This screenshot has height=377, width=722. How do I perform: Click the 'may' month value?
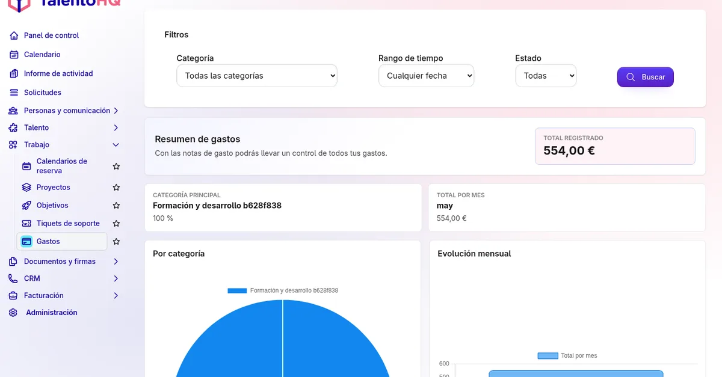pos(445,206)
